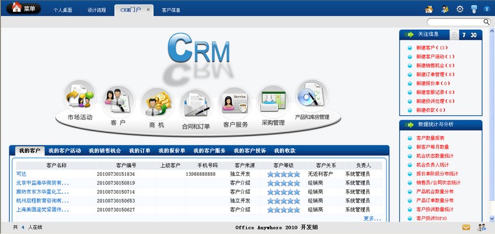Select 30-day filter in 关注信息 panel
495x234 pixels.
[x=473, y=35]
